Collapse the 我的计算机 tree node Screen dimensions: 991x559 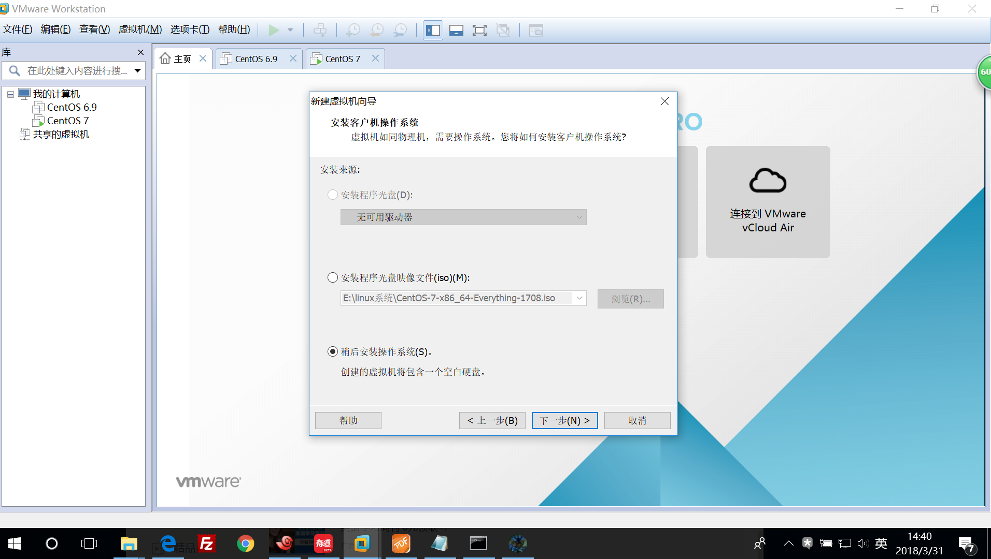(x=10, y=94)
